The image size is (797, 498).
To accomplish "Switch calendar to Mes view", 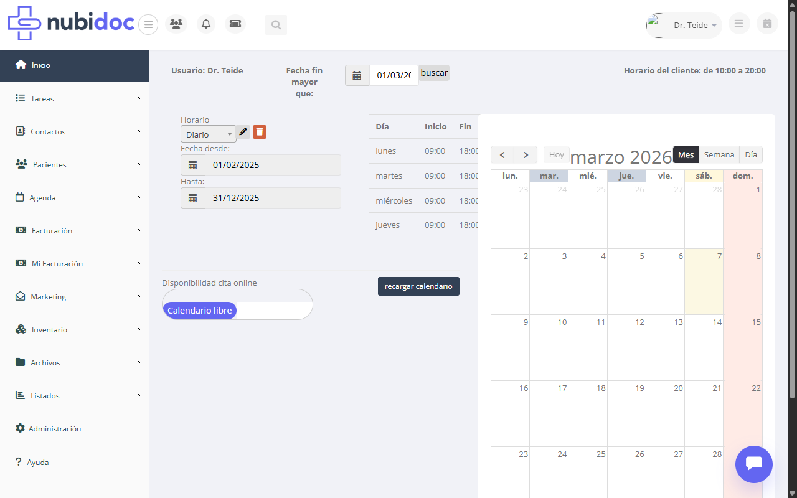I will 686,155.
